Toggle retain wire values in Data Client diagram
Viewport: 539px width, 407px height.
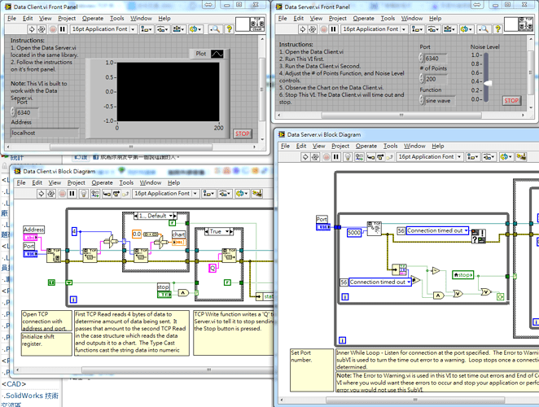pyautogui.click(x=95, y=194)
